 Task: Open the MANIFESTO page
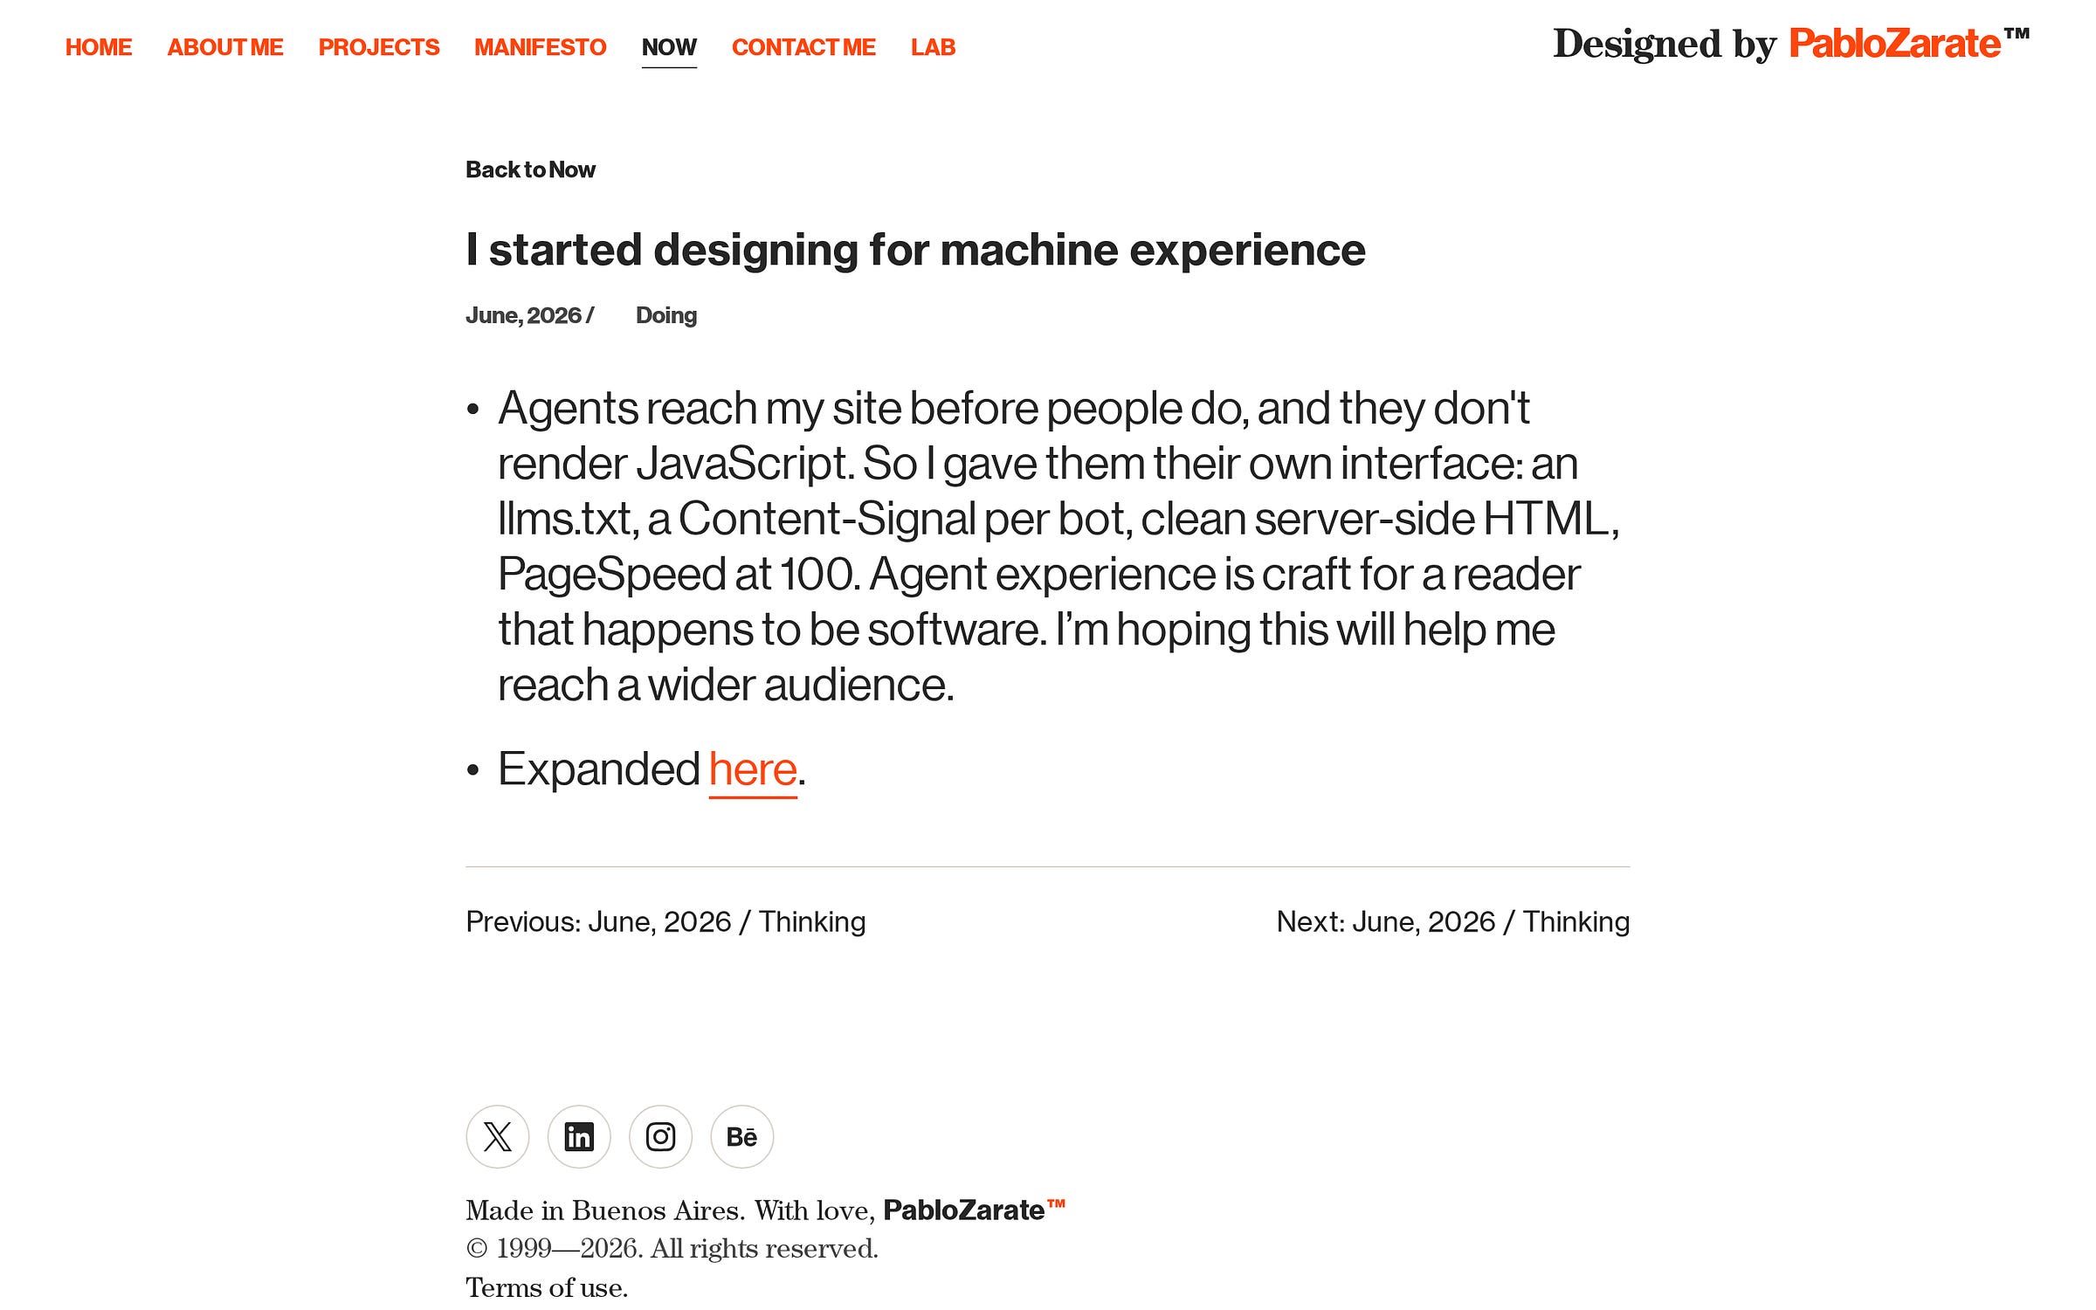(541, 47)
